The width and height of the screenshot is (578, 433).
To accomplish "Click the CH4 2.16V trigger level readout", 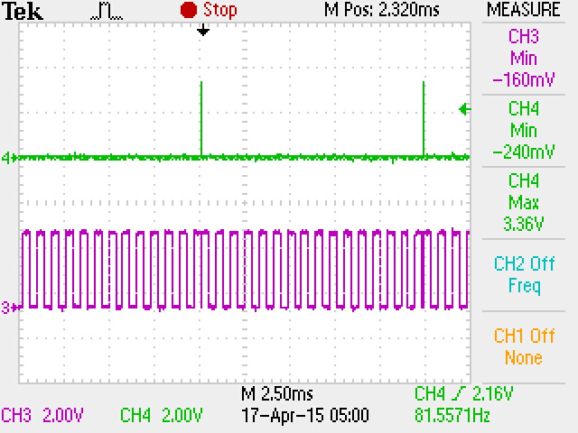I will coord(463,393).
